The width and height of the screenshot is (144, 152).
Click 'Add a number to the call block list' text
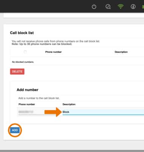39,98
